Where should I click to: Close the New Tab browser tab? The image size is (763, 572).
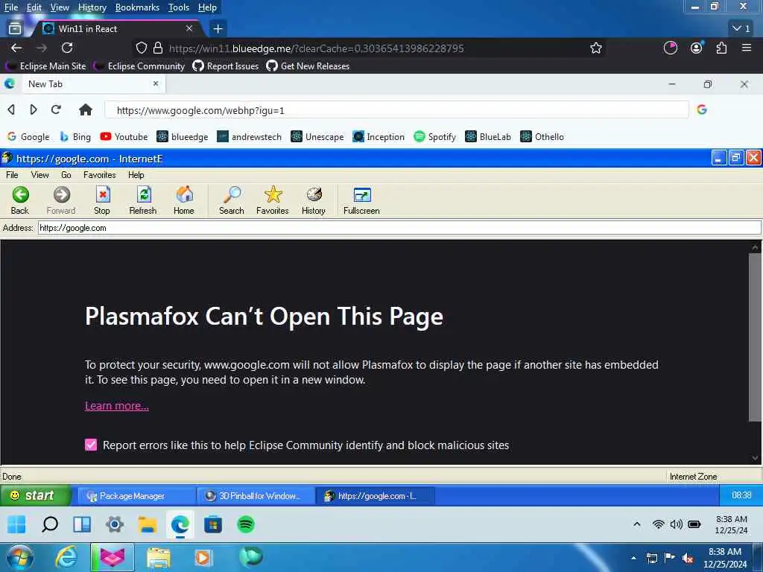click(x=156, y=83)
